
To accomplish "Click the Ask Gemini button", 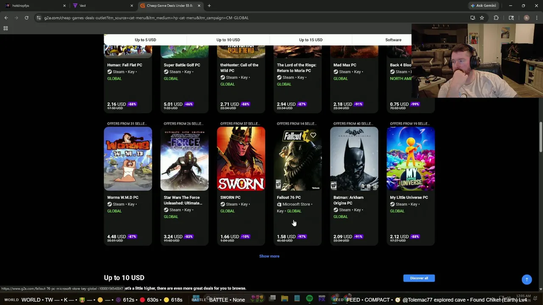I will coord(483,6).
